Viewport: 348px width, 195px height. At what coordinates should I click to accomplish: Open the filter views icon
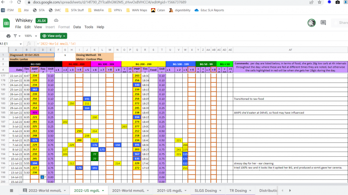16,36
